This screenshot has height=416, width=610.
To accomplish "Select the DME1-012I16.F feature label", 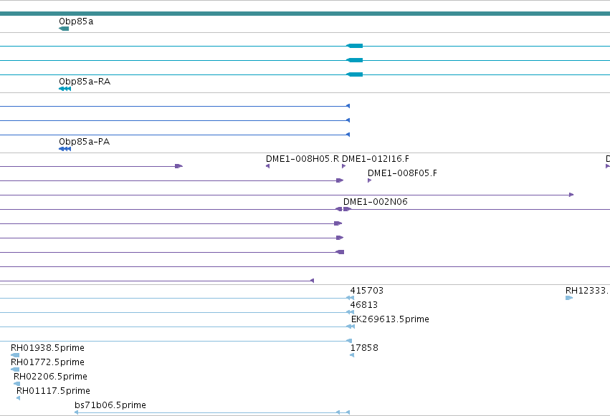I will [376, 159].
